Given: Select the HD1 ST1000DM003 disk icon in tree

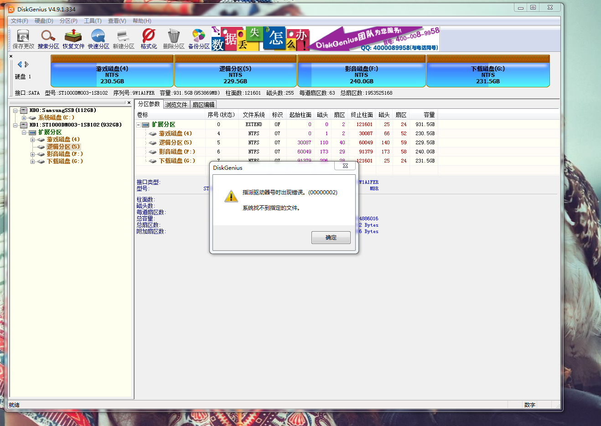Looking at the screenshot, I should [x=24, y=125].
